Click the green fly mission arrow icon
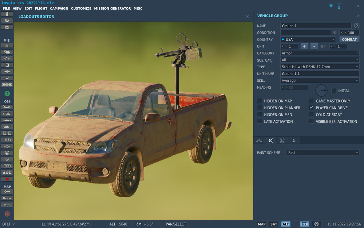Viewport: 364px width, 228px height. pyautogui.click(x=7, y=94)
